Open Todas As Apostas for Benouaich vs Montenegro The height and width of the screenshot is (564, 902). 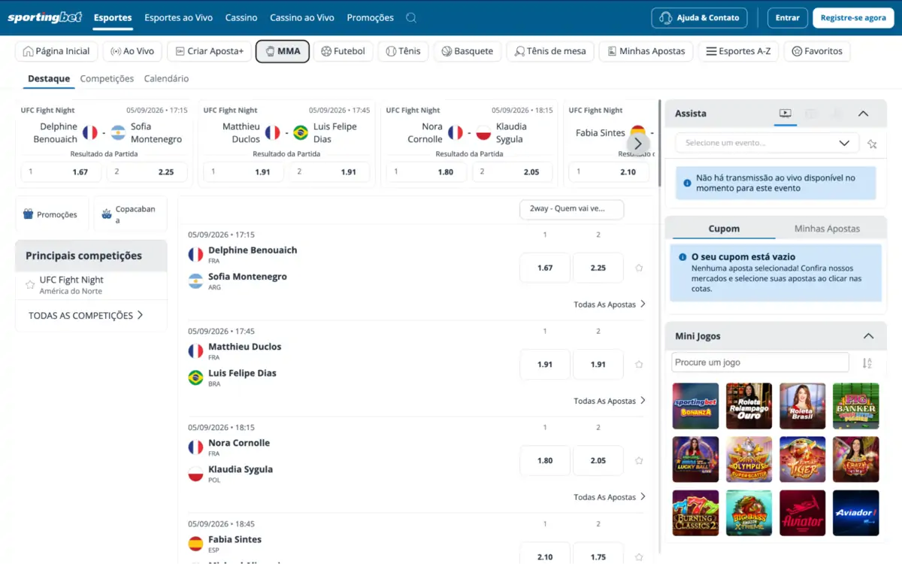[610, 305]
